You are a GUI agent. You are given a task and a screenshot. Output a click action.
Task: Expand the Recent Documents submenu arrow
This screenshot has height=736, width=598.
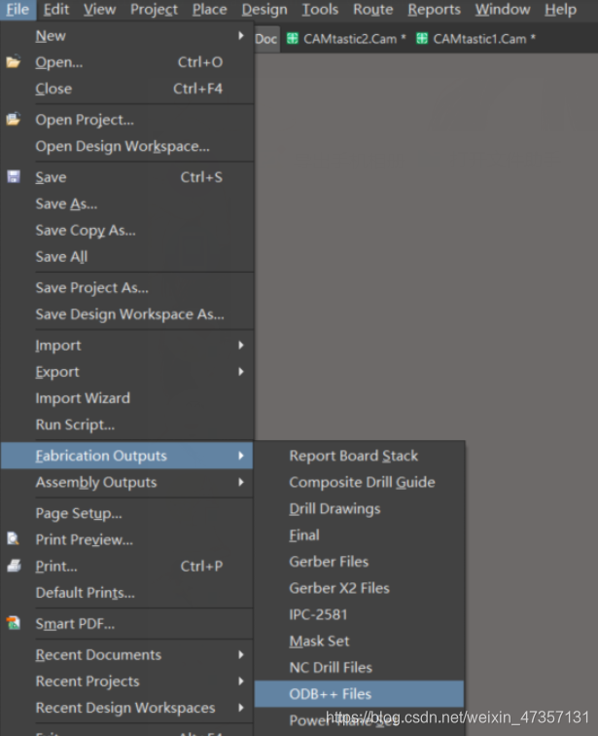pyautogui.click(x=241, y=654)
